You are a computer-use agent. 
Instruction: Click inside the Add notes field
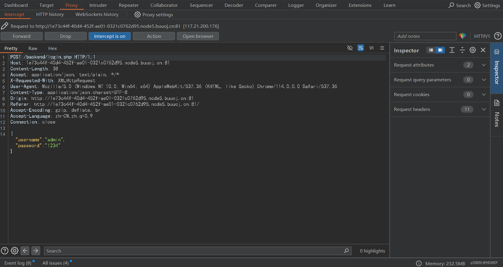click(425, 36)
